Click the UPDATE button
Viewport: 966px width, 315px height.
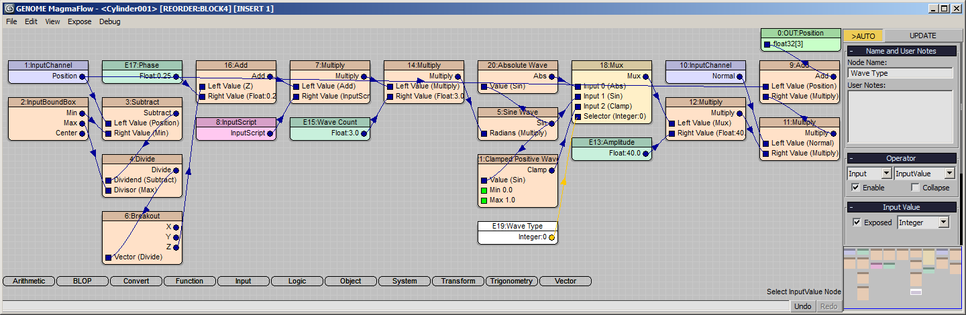coord(922,36)
